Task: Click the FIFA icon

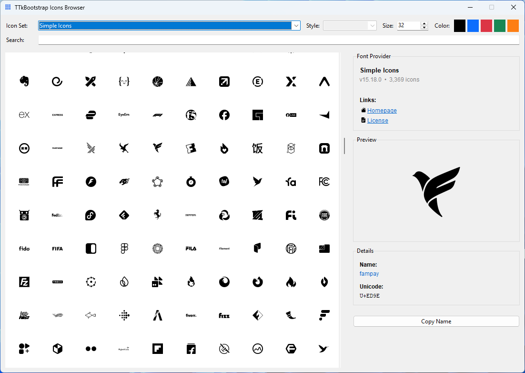Action: click(57, 248)
